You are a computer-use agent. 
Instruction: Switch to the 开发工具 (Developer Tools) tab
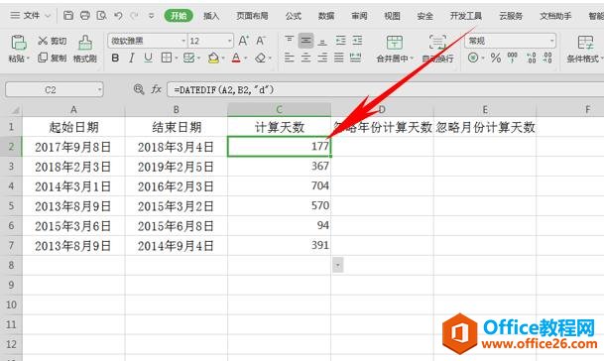coord(466,16)
